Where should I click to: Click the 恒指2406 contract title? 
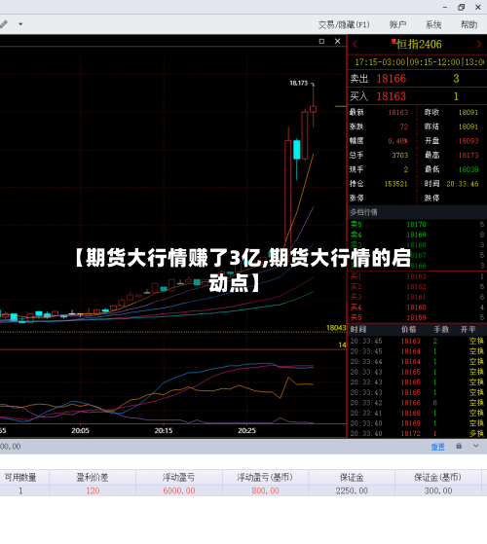coord(418,45)
